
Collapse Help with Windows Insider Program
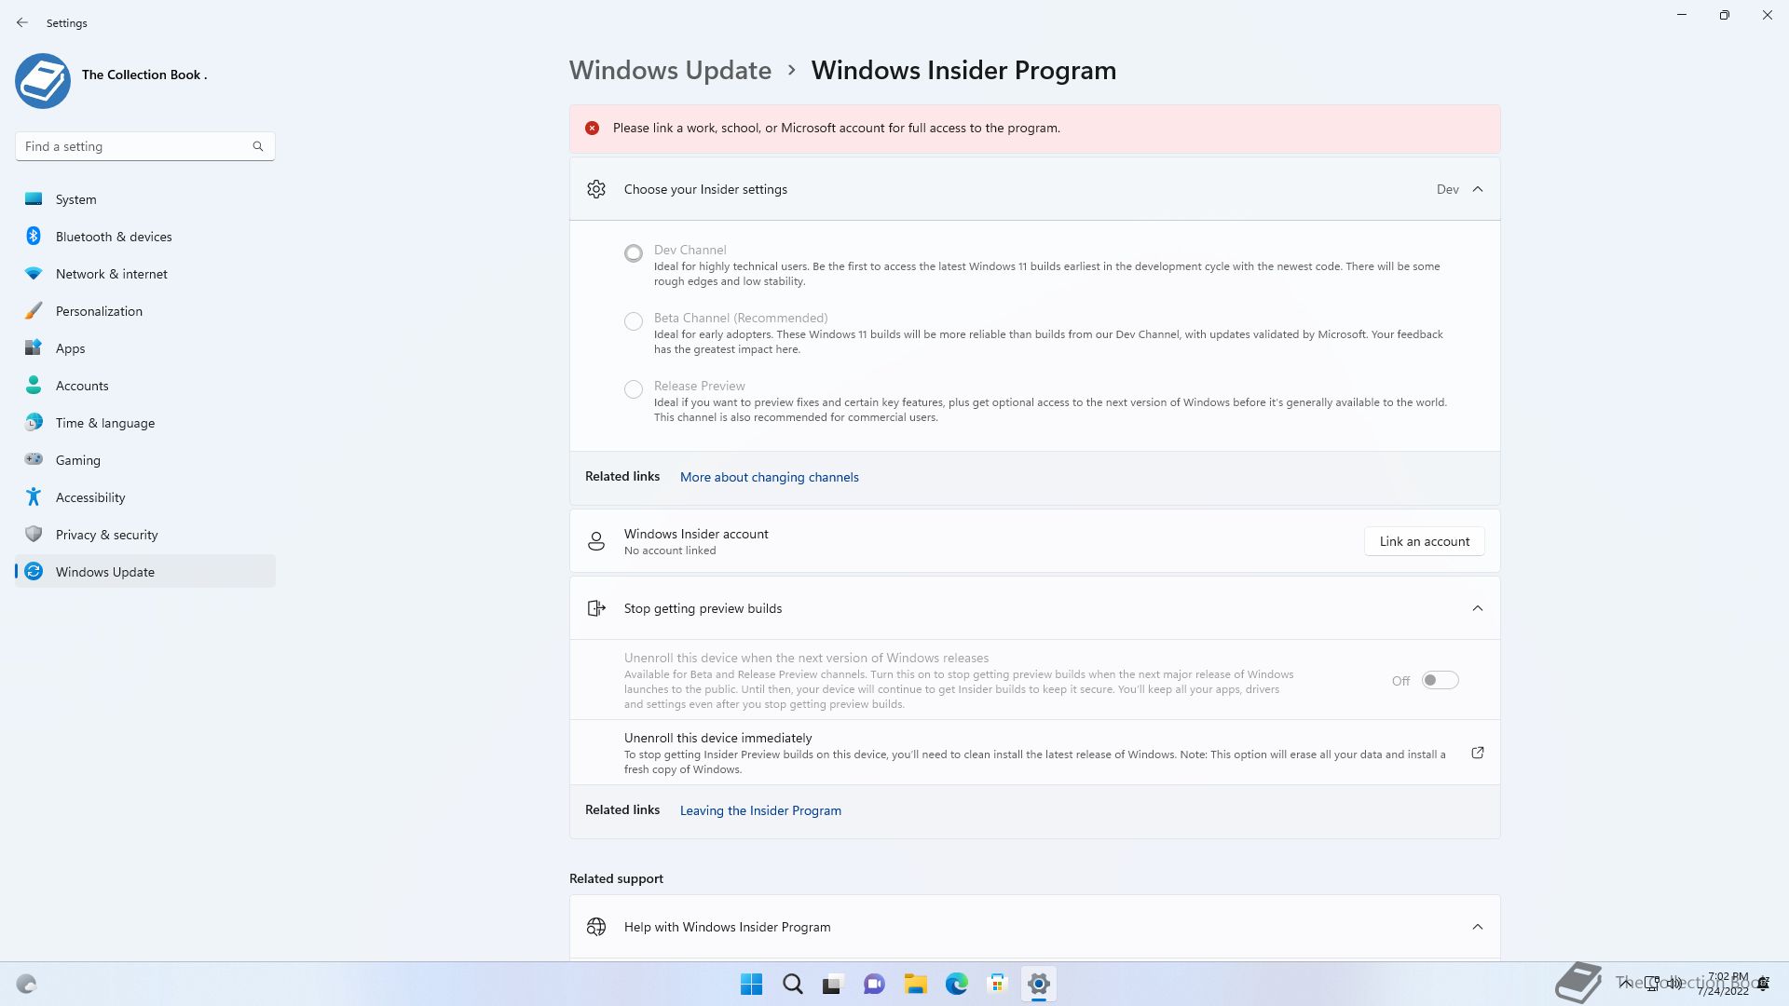coord(1478,927)
